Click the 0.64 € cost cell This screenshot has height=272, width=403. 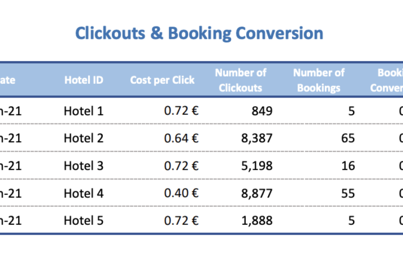point(181,139)
